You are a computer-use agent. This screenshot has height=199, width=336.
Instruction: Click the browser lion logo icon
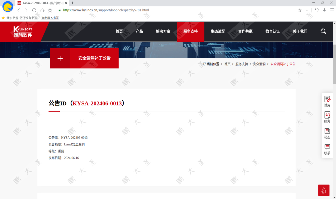[8, 7]
